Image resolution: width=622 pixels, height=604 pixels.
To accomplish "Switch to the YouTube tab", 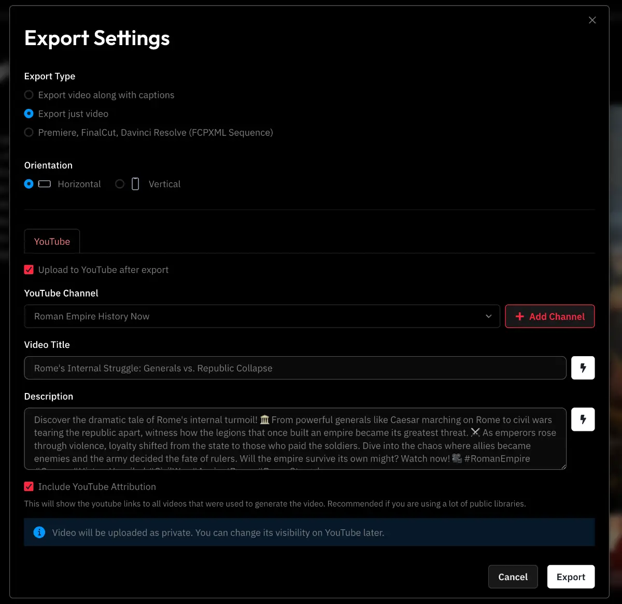I will coord(52,242).
